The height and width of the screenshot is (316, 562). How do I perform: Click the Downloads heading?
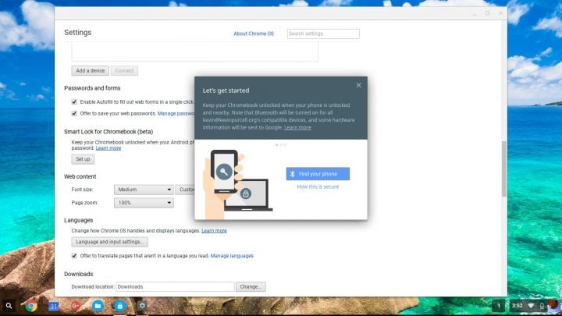(x=79, y=274)
